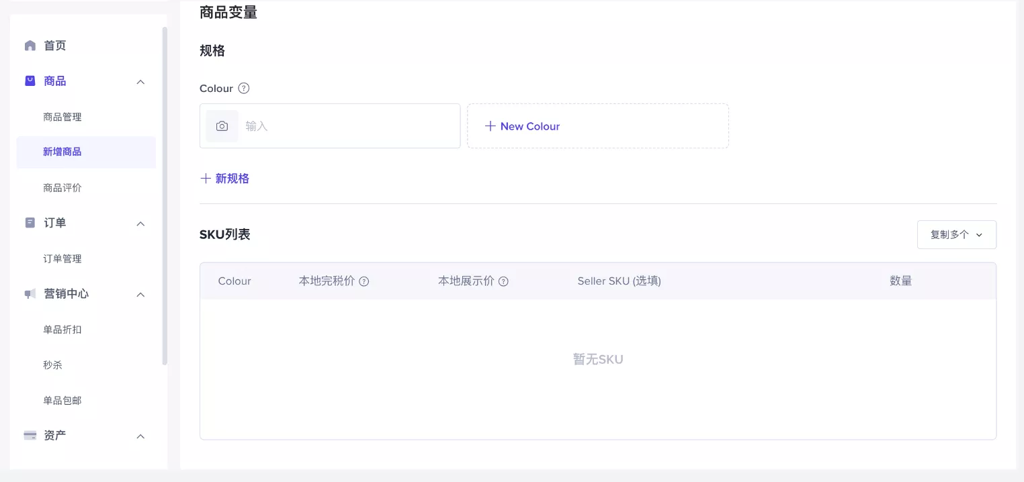Click the 本地完税价 column header
The image size is (1024, 482).
click(327, 281)
